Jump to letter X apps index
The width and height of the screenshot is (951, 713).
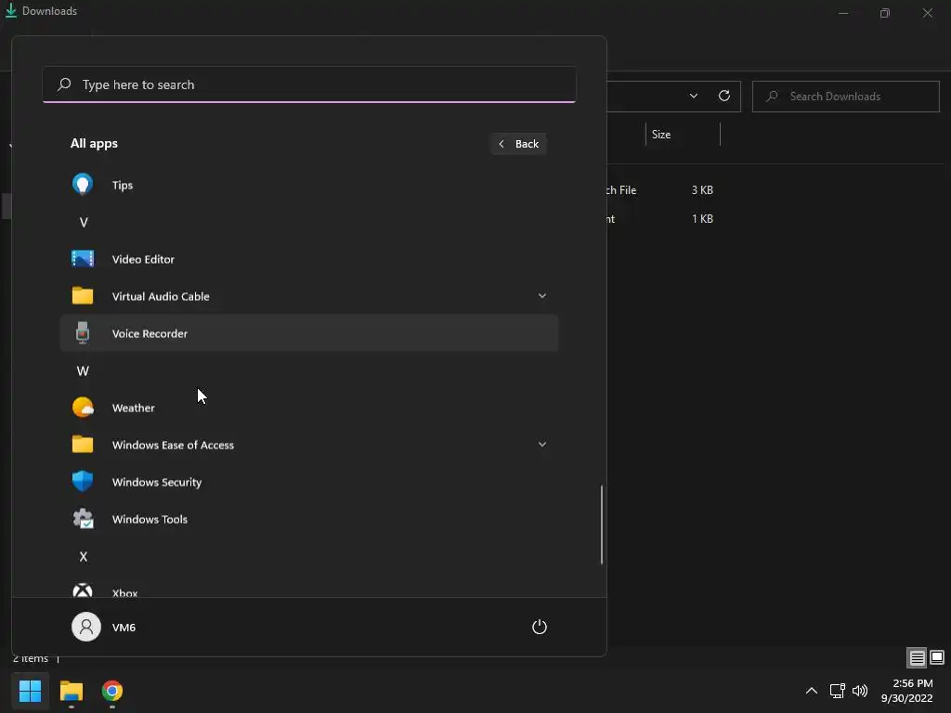coord(84,557)
